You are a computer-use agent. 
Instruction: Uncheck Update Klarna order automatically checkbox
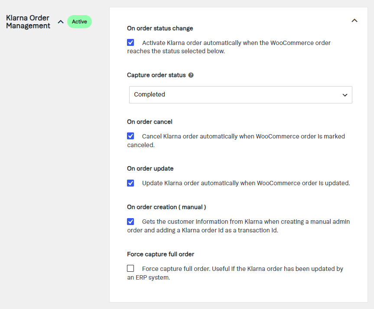130,183
